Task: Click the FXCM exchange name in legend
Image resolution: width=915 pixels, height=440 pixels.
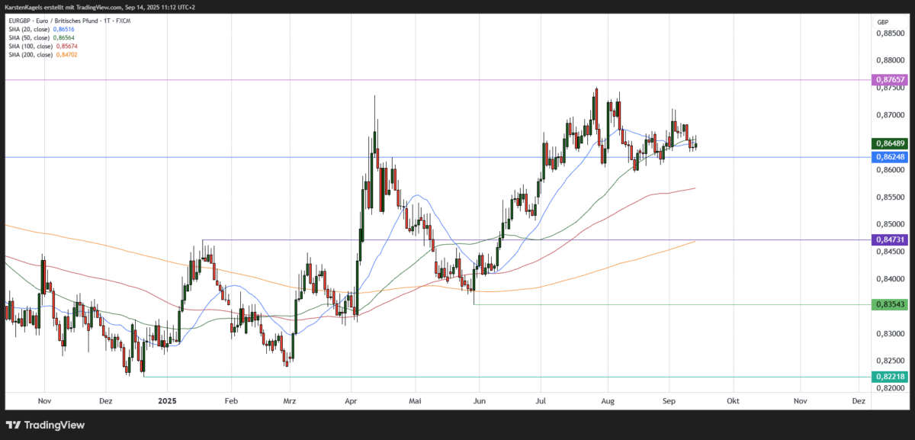Action: click(x=123, y=21)
